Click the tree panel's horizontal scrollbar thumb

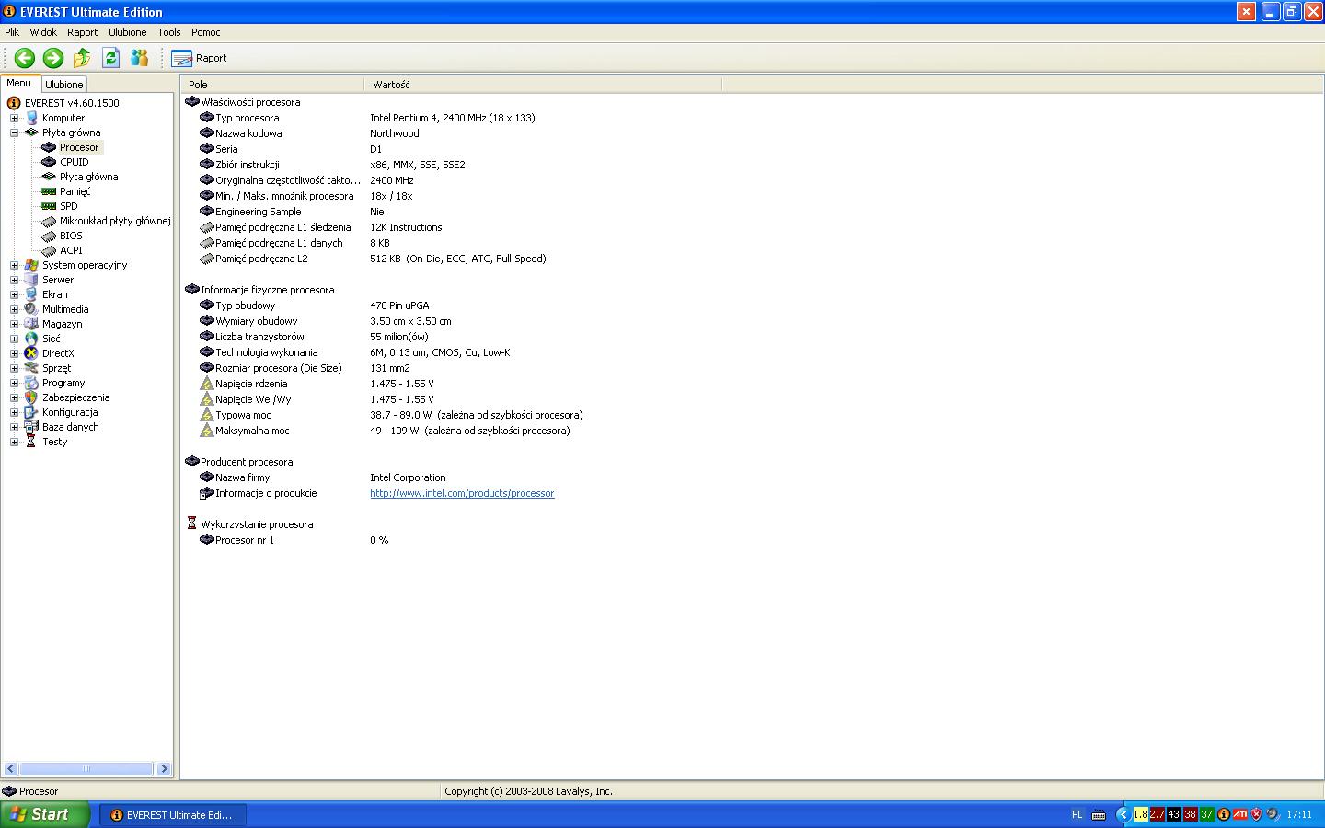pyautogui.click(x=86, y=769)
